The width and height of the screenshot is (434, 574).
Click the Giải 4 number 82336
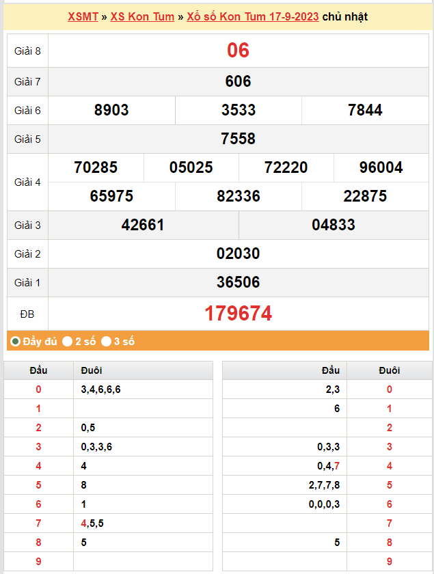[238, 196]
